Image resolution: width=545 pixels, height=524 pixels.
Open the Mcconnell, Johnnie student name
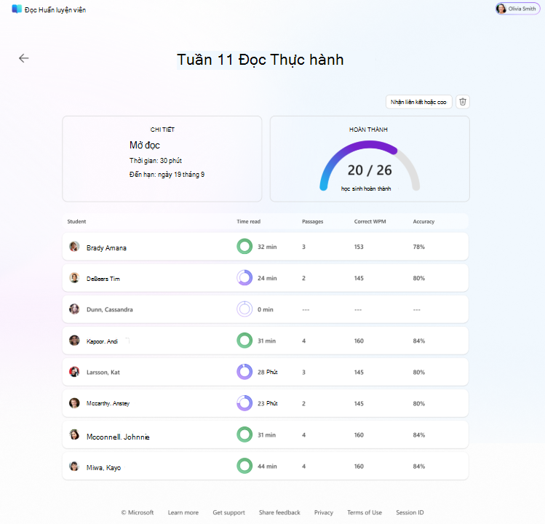pyautogui.click(x=118, y=437)
